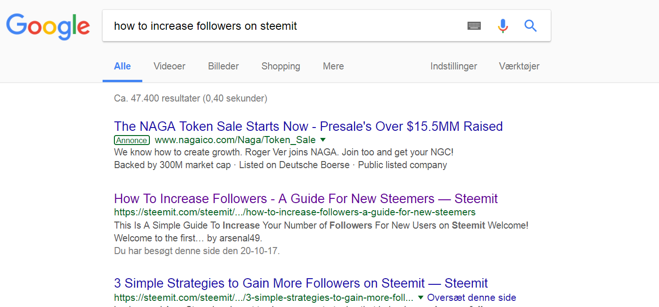Switch to the Videoer tab
659x307 pixels.
point(169,66)
